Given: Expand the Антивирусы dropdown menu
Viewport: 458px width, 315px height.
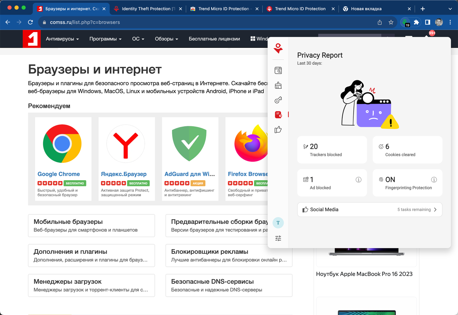Looking at the screenshot, I should coord(62,39).
